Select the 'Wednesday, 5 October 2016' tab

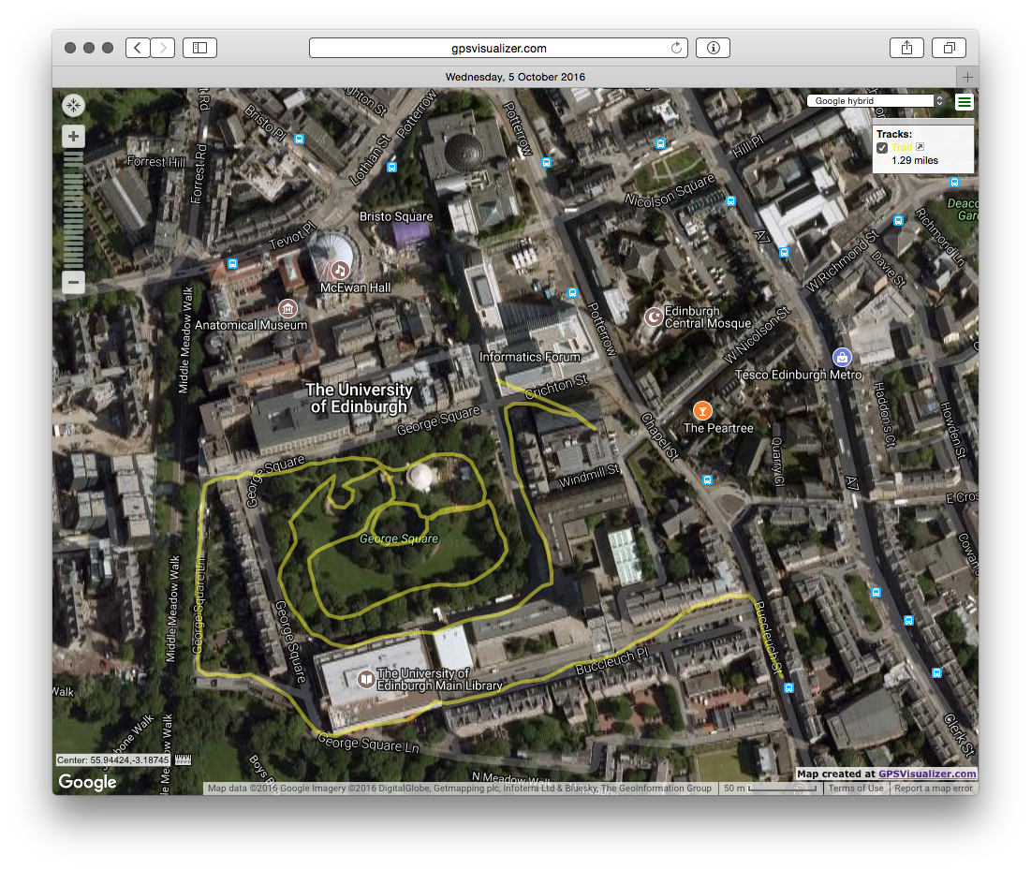point(515,77)
